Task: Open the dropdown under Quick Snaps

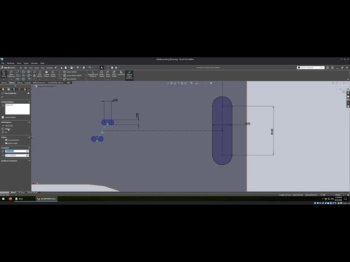Action: [x=108, y=79]
